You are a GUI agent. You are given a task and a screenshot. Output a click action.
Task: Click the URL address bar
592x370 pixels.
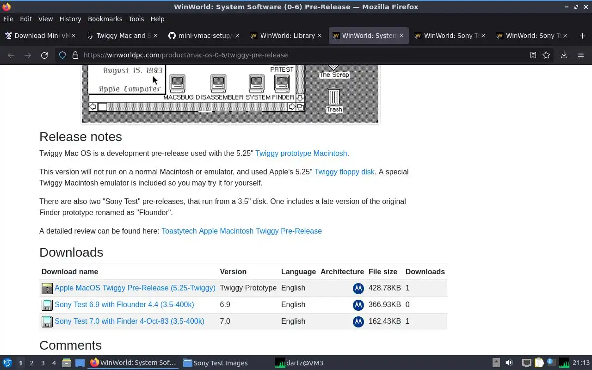296,55
